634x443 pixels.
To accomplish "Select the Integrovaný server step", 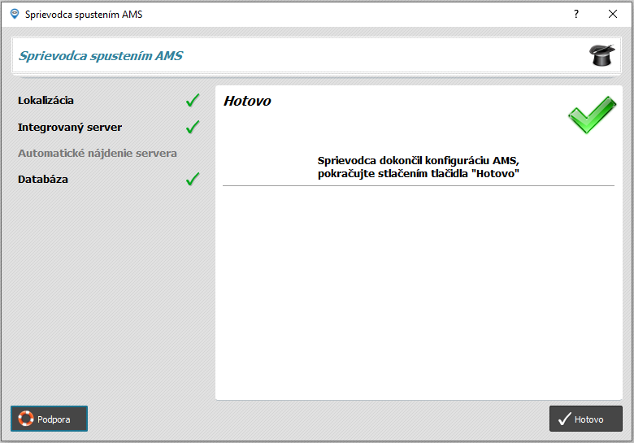I will click(70, 128).
